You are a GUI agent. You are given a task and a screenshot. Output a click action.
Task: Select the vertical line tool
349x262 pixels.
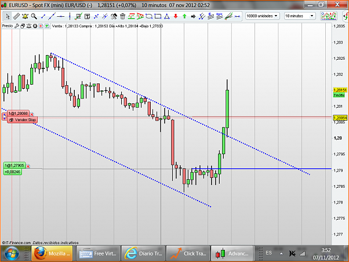[x=70, y=16]
